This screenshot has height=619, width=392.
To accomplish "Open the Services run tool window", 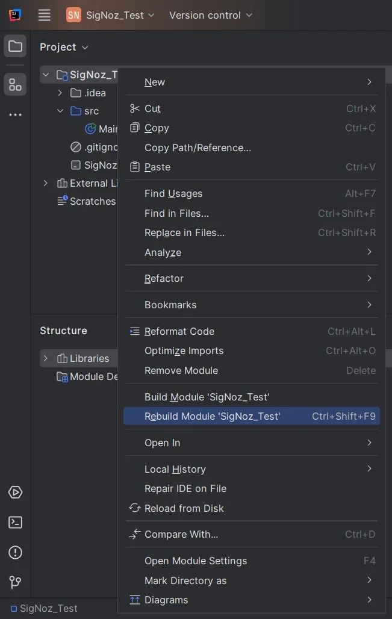I will (15, 493).
